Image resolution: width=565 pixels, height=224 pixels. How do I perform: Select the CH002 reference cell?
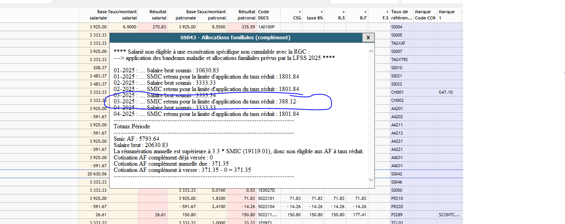tap(402, 100)
